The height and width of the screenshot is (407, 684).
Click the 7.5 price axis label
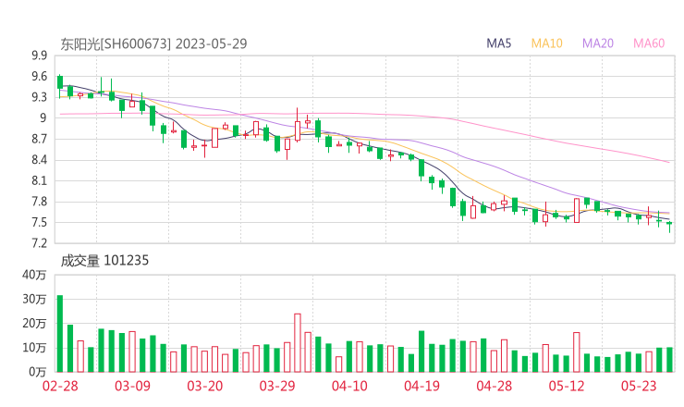point(39,223)
